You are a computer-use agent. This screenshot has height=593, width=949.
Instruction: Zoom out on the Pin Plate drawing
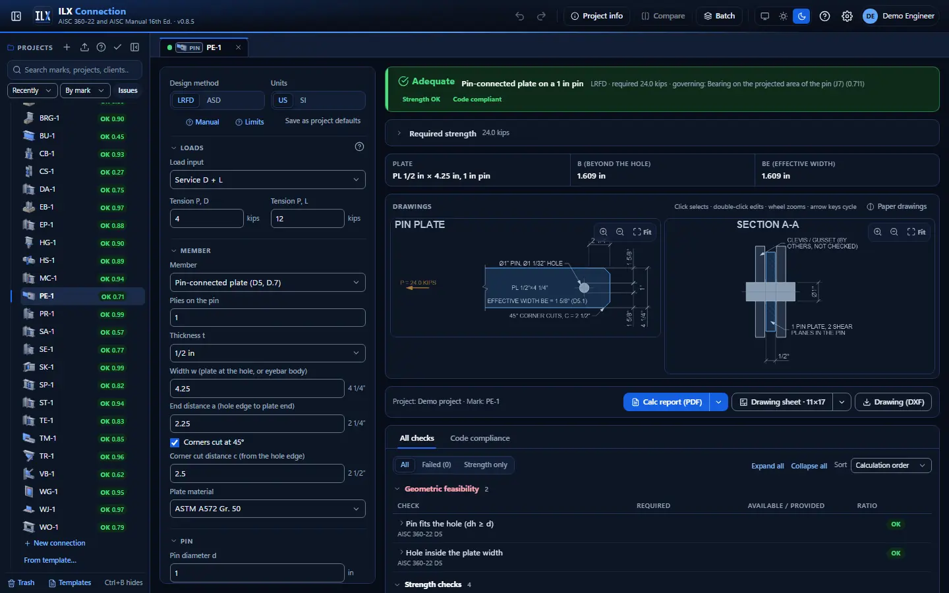[620, 232]
